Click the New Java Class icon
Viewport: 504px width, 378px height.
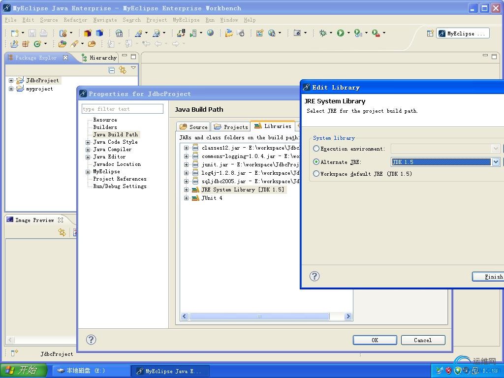click(37, 44)
